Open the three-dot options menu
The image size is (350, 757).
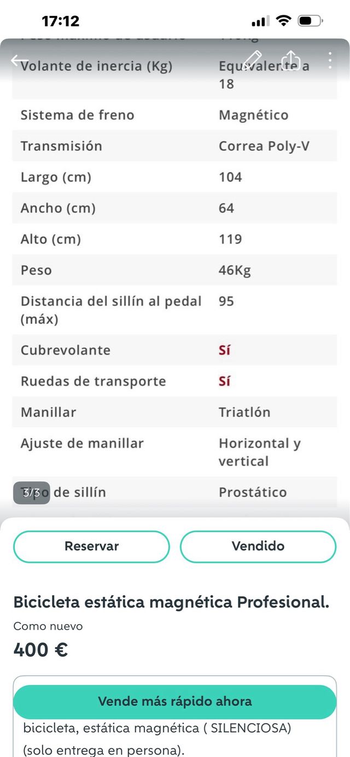(x=330, y=61)
